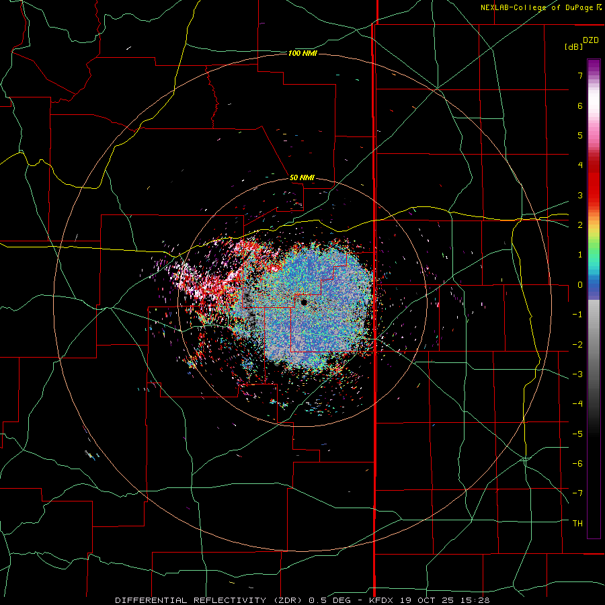Click the "-5" tick on color scale

(577, 434)
